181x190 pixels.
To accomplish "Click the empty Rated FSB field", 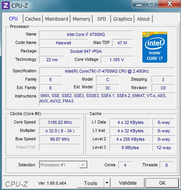I will [x=60, y=148].
